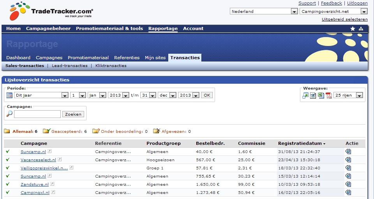Open external link icon beside Veiligopreiswinkel
The width and height of the screenshot is (374, 199).
coord(71,167)
